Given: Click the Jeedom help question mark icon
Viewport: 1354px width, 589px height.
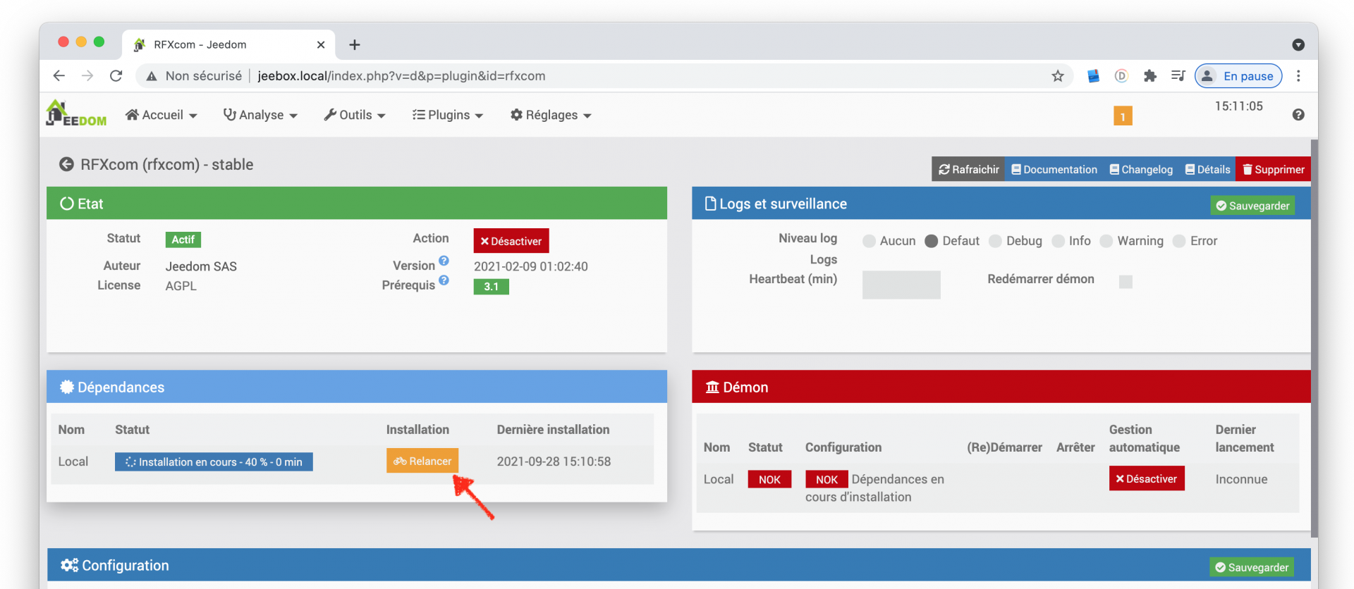Looking at the screenshot, I should (1298, 115).
